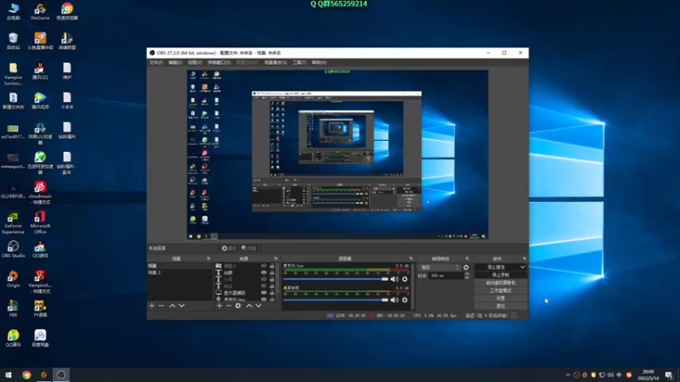Open OBS Studio desktop shortcut
Image resolution: width=680 pixels, height=382 pixels.
(x=13, y=247)
